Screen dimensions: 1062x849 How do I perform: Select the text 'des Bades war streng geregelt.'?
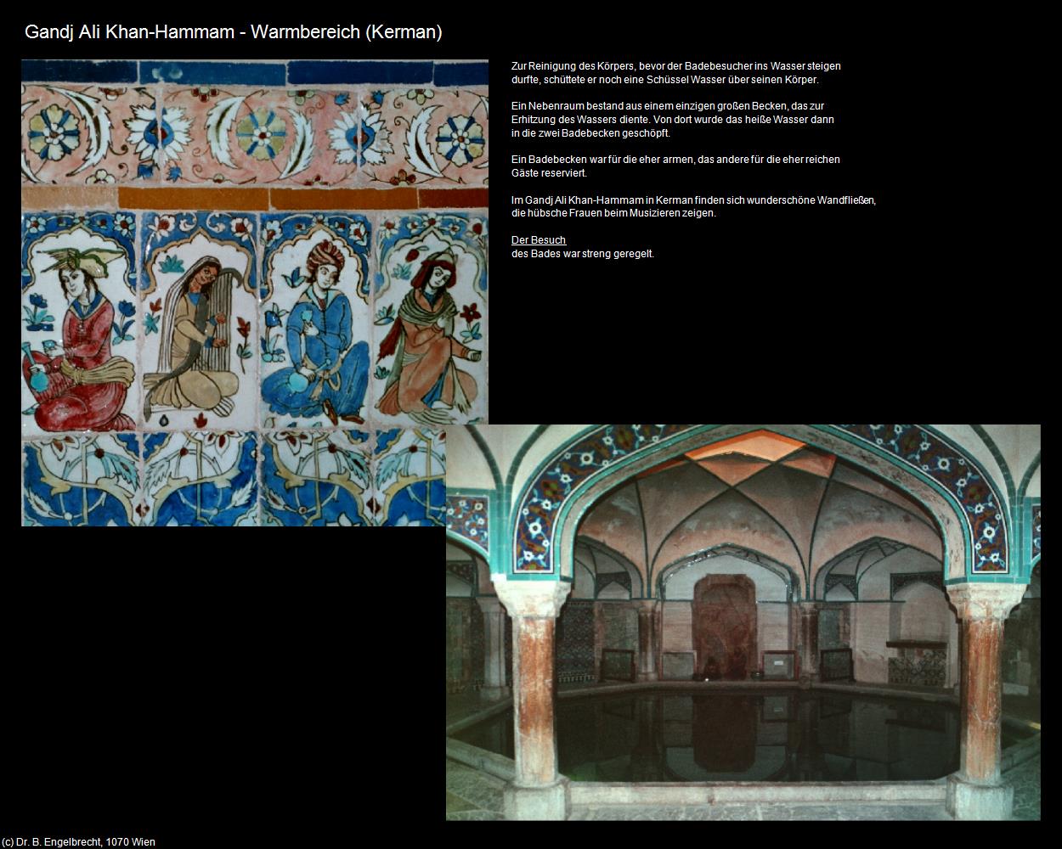pos(583,254)
